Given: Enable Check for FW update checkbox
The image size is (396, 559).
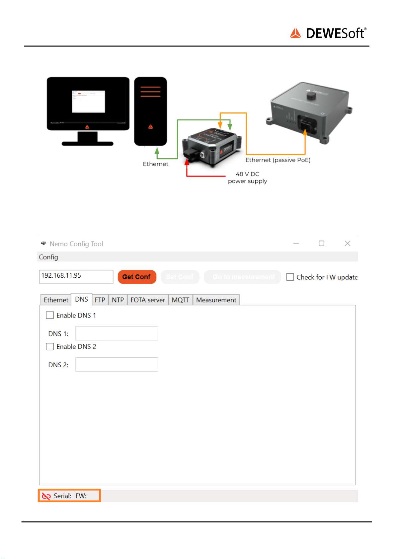Looking at the screenshot, I should click(290, 277).
